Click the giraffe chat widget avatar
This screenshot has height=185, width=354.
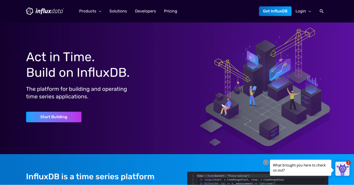coord(342,169)
